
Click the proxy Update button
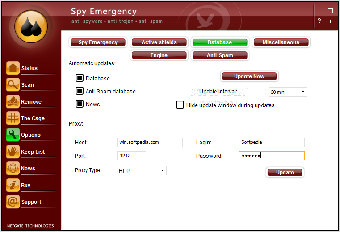point(285,172)
